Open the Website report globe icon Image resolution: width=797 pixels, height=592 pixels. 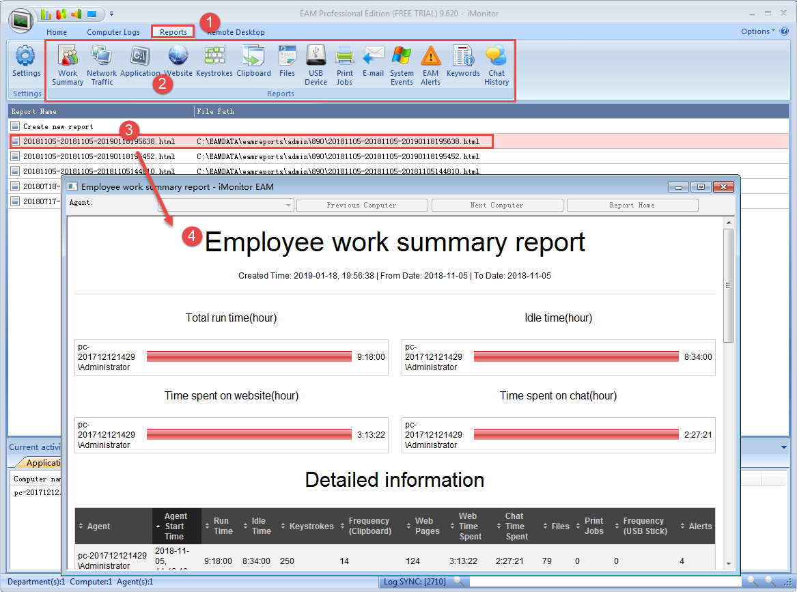[178, 55]
